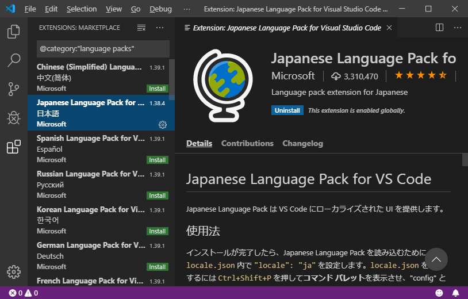
Task: Open the Source Control view
Action: (x=13, y=89)
